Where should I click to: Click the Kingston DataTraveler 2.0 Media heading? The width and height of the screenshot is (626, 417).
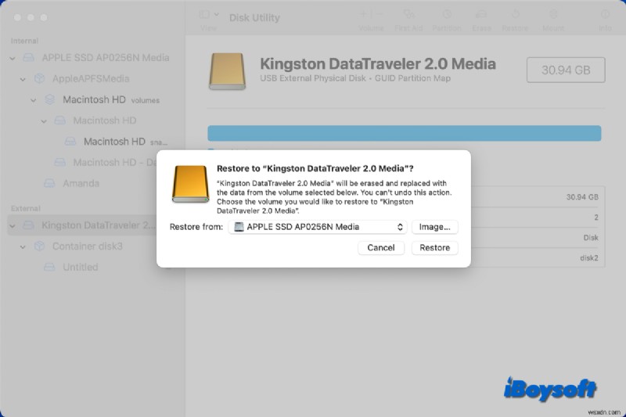coord(378,63)
